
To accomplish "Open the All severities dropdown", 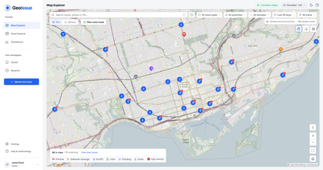I will click(x=235, y=15).
